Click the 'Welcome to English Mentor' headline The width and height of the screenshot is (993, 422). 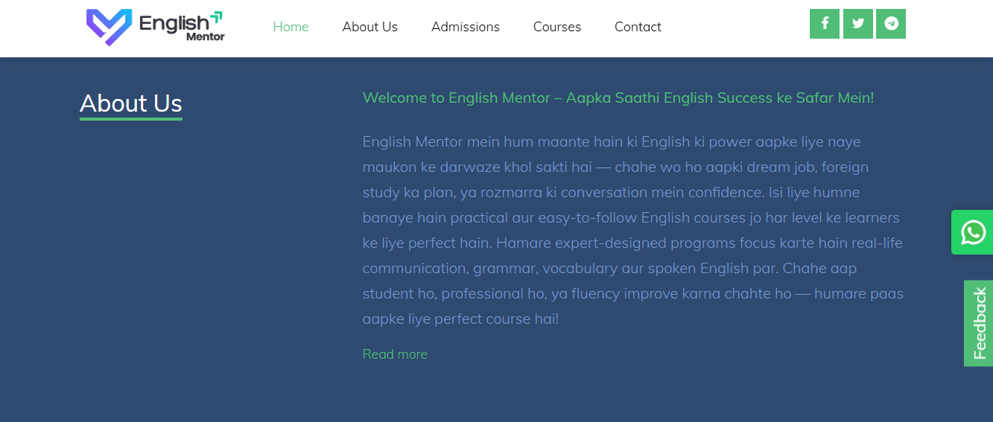618,97
